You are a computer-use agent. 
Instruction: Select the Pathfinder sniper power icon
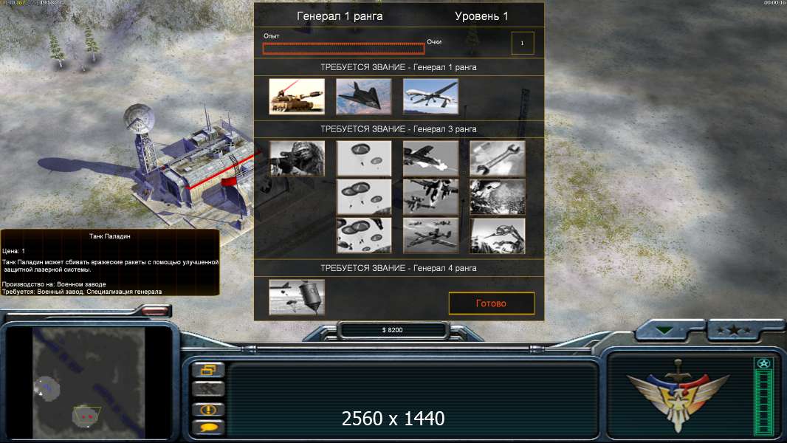pyautogui.click(x=297, y=159)
